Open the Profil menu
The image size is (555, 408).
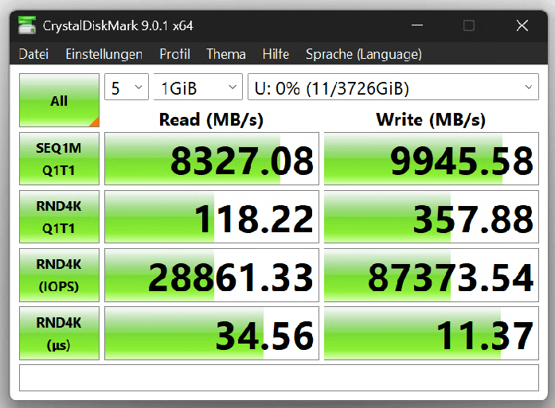coord(175,54)
